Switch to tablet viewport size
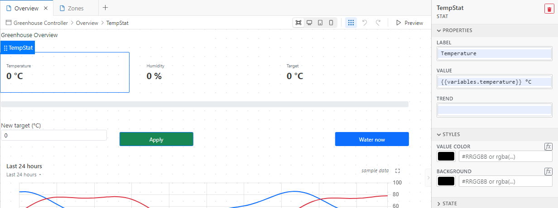This screenshot has height=208, width=558. tap(320, 23)
